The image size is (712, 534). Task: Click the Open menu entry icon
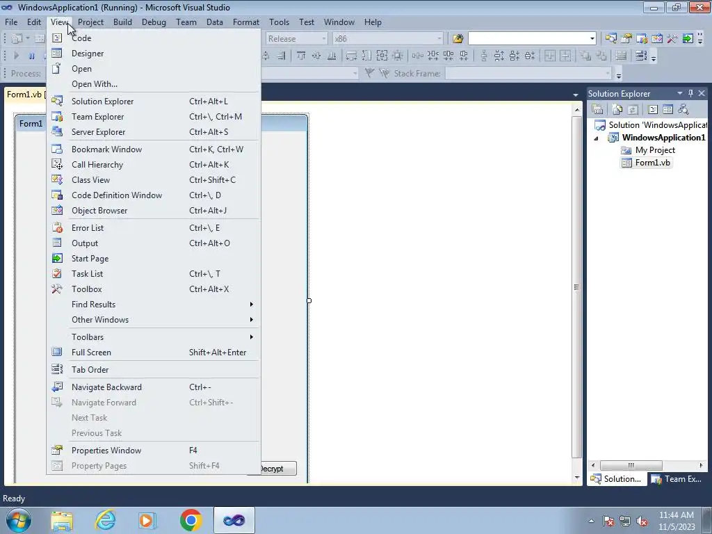click(57, 69)
